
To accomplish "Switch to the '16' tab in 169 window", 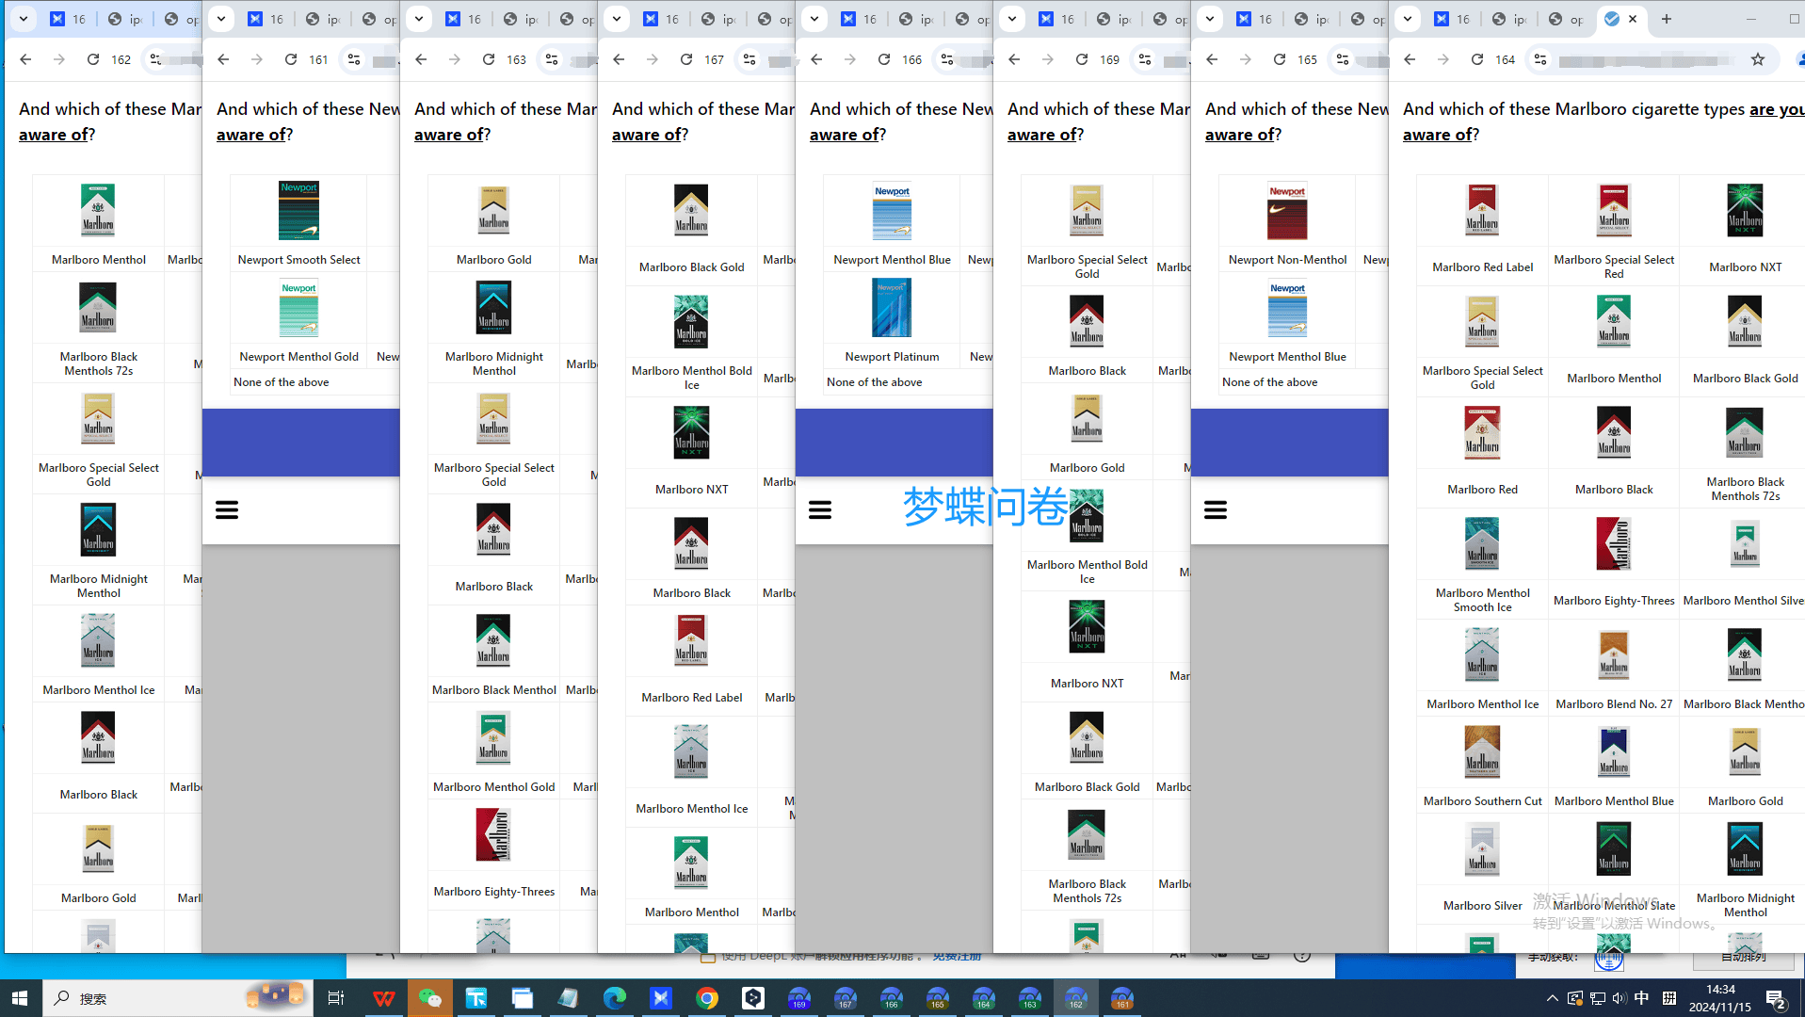I will click(x=1056, y=19).
